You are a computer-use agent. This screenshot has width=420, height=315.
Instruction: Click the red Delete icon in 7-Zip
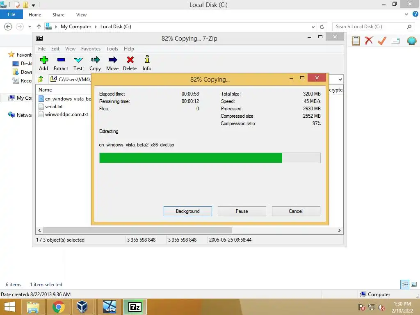(130, 60)
